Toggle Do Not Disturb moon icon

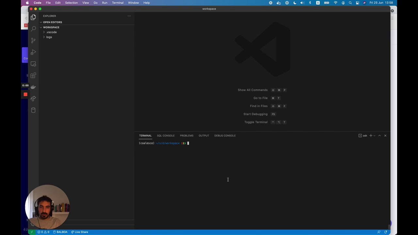point(295,3)
